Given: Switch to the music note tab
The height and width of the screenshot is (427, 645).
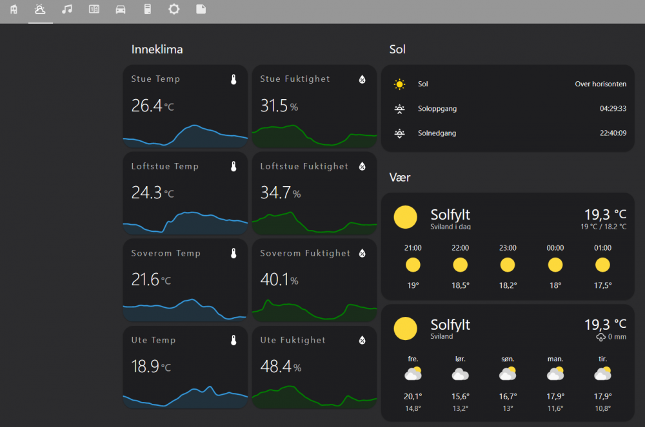Looking at the screenshot, I should [x=67, y=9].
